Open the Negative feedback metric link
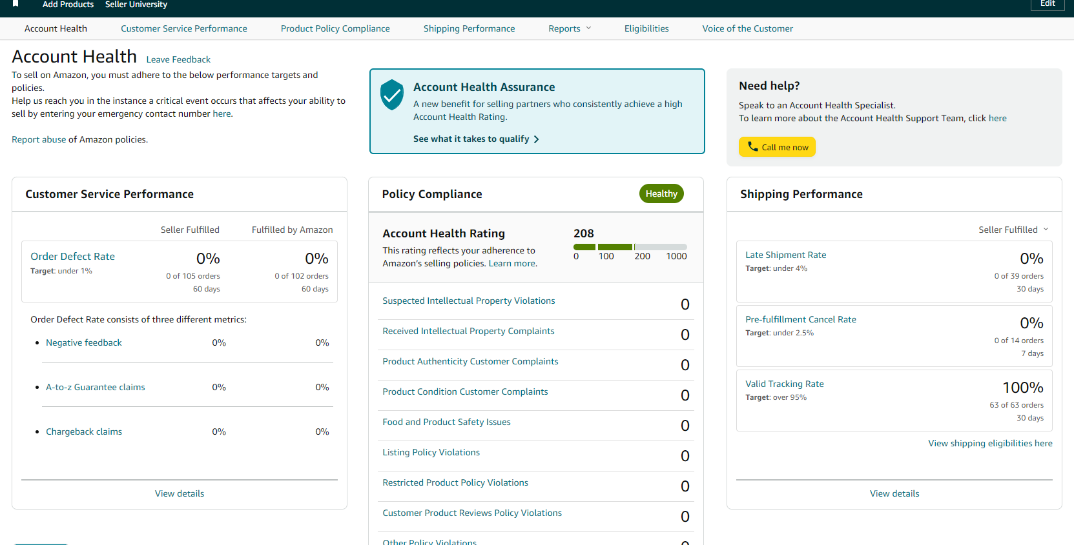 tap(84, 343)
